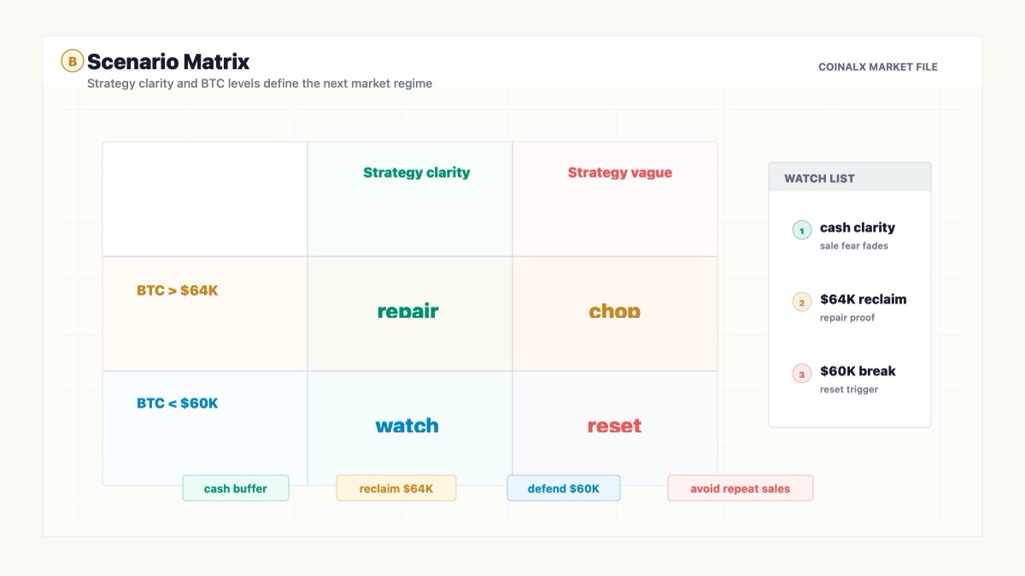
Task: Click the reset scenario cell
Action: point(615,428)
